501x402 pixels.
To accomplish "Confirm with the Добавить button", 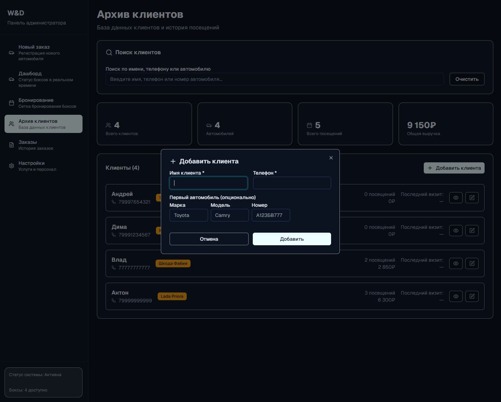I will (292, 239).
